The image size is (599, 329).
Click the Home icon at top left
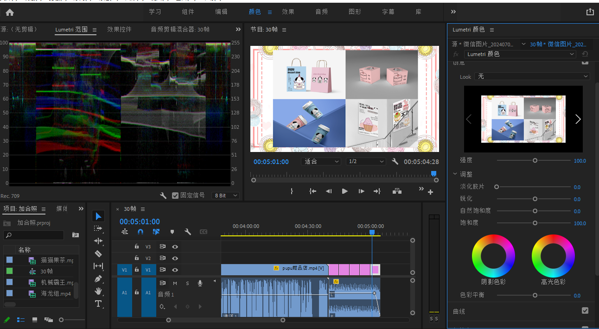coord(10,13)
